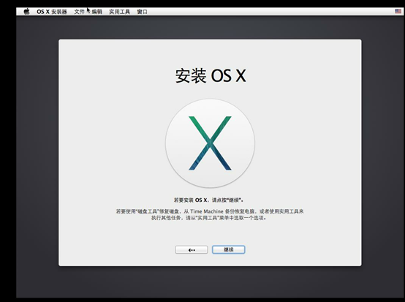Open the 编辑 menu
This screenshot has height=302, width=405.
coord(96,12)
